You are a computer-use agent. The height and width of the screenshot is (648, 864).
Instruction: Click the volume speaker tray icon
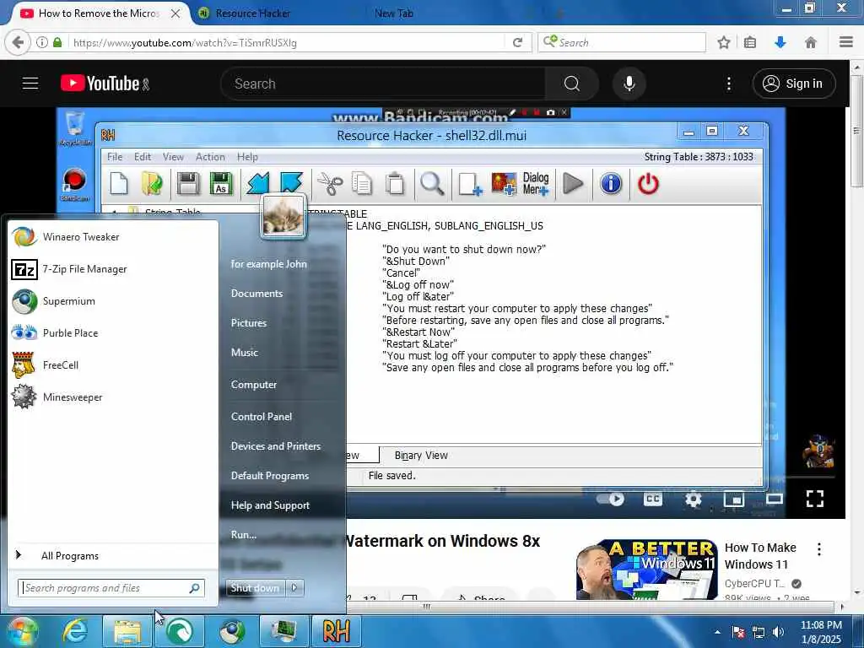(779, 632)
